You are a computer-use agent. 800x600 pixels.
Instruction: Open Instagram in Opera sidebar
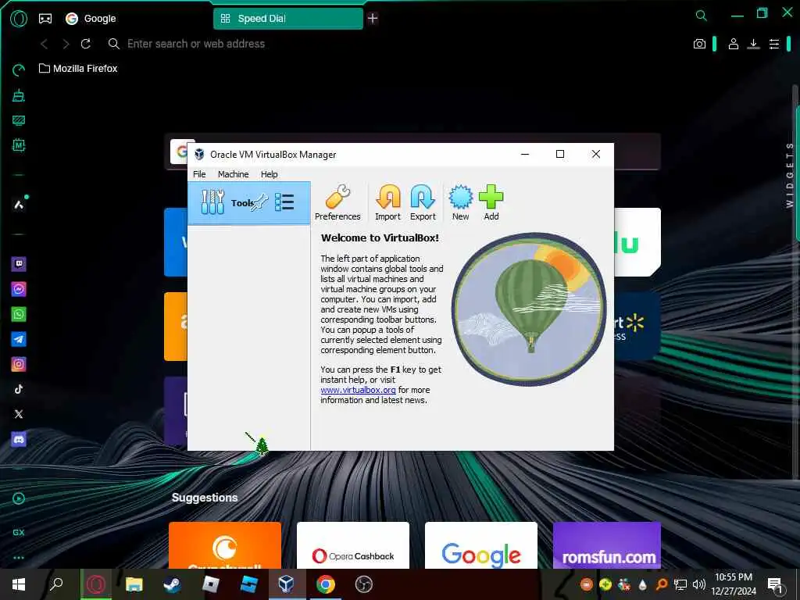19,364
